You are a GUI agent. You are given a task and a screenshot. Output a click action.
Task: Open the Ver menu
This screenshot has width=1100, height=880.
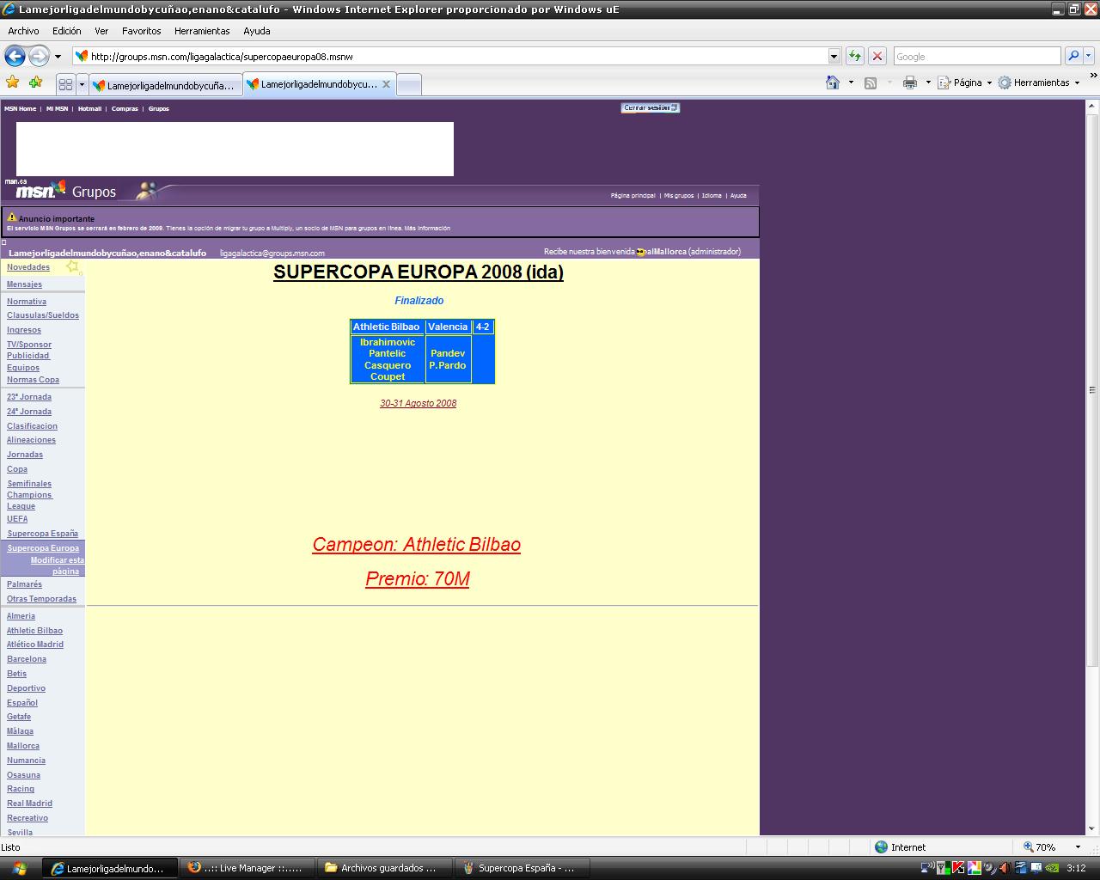101,31
